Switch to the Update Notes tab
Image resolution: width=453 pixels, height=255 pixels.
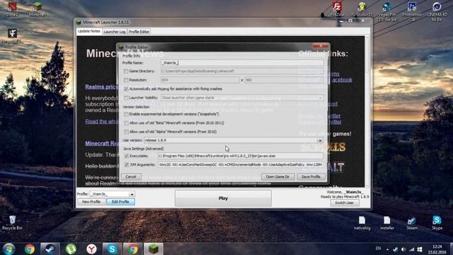click(x=89, y=31)
